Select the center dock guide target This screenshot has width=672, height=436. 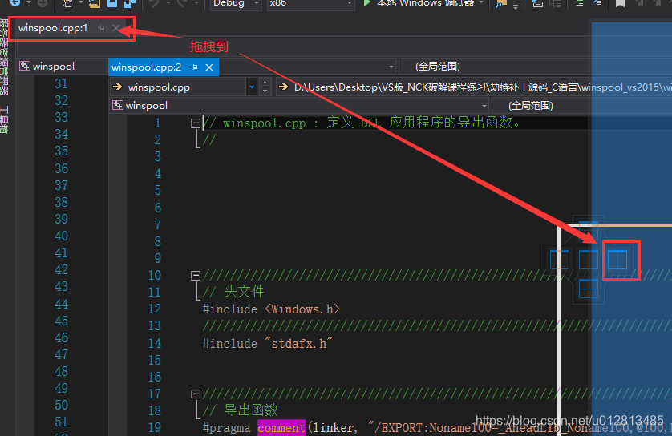tap(589, 260)
